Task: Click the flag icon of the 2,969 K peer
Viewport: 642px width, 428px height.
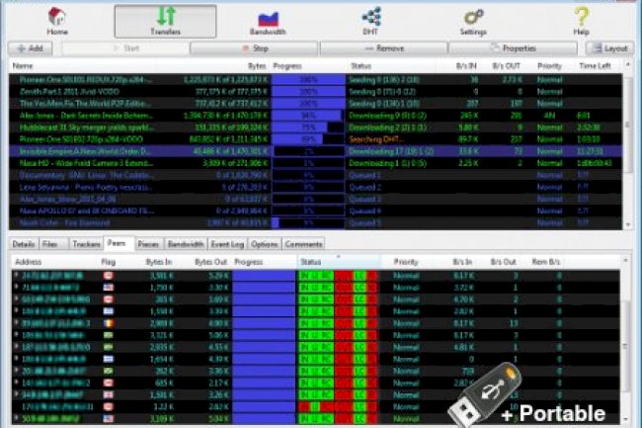Action: pyautogui.click(x=108, y=323)
